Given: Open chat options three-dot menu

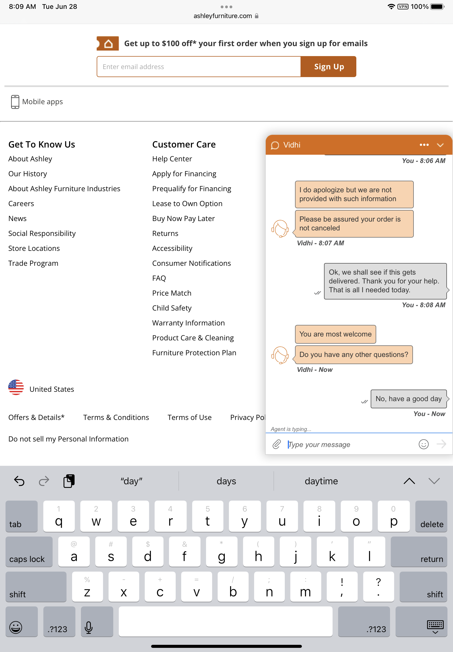Looking at the screenshot, I should pyautogui.click(x=424, y=145).
